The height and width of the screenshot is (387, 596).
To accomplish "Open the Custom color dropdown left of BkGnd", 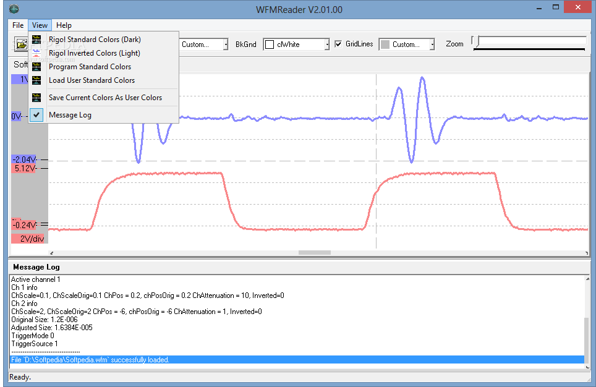I will coord(226,45).
